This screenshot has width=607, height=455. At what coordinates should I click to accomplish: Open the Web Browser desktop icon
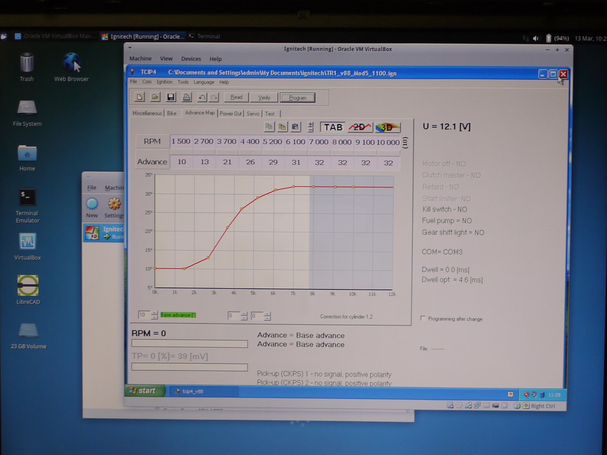[x=71, y=67]
